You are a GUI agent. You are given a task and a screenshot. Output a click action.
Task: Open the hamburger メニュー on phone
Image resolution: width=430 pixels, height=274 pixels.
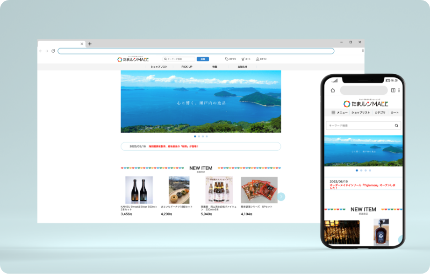(333, 112)
